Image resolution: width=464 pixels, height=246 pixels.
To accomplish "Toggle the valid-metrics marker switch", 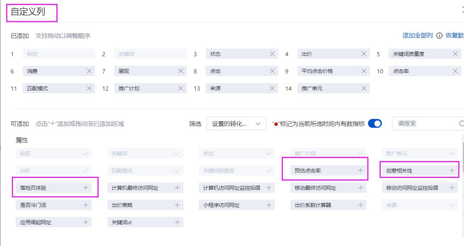I will 375,124.
